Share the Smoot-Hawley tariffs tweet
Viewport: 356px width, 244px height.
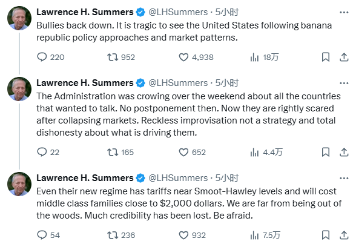coord(344,235)
